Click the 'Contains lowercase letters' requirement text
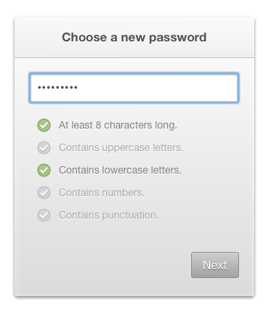 click(120, 170)
